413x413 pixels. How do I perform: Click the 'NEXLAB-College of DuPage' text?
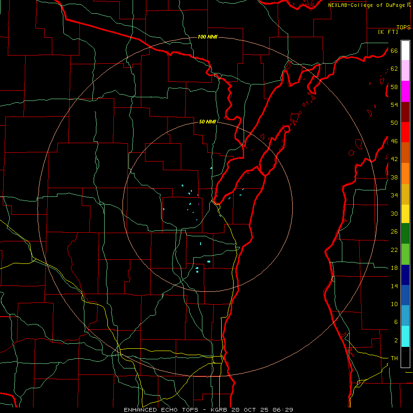click(x=367, y=5)
